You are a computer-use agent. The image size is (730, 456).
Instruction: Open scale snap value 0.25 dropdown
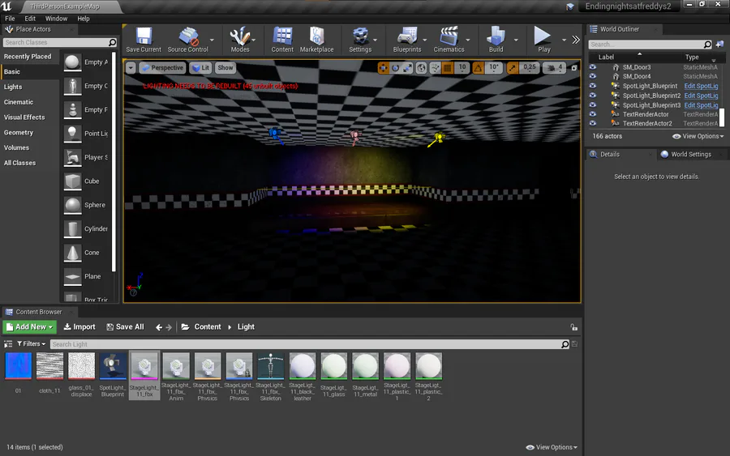point(529,68)
